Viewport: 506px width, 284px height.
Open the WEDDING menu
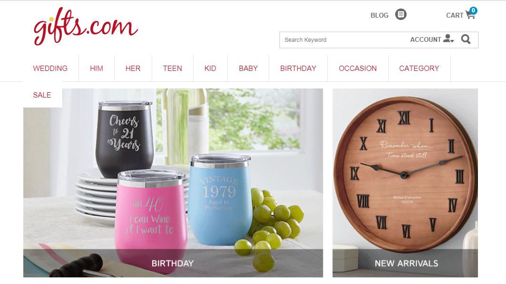(50, 69)
